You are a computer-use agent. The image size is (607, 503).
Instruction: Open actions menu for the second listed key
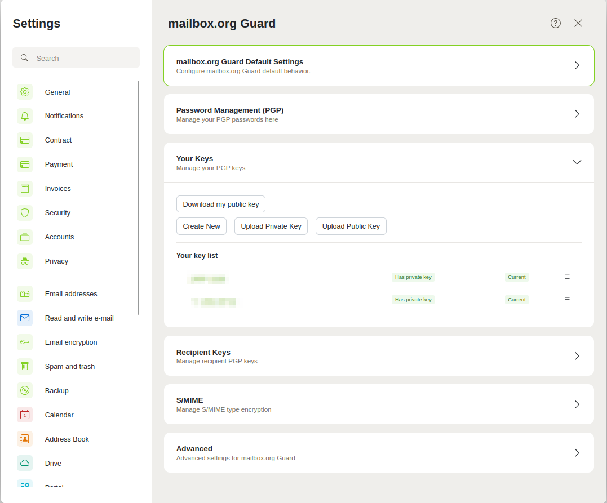pyautogui.click(x=567, y=300)
